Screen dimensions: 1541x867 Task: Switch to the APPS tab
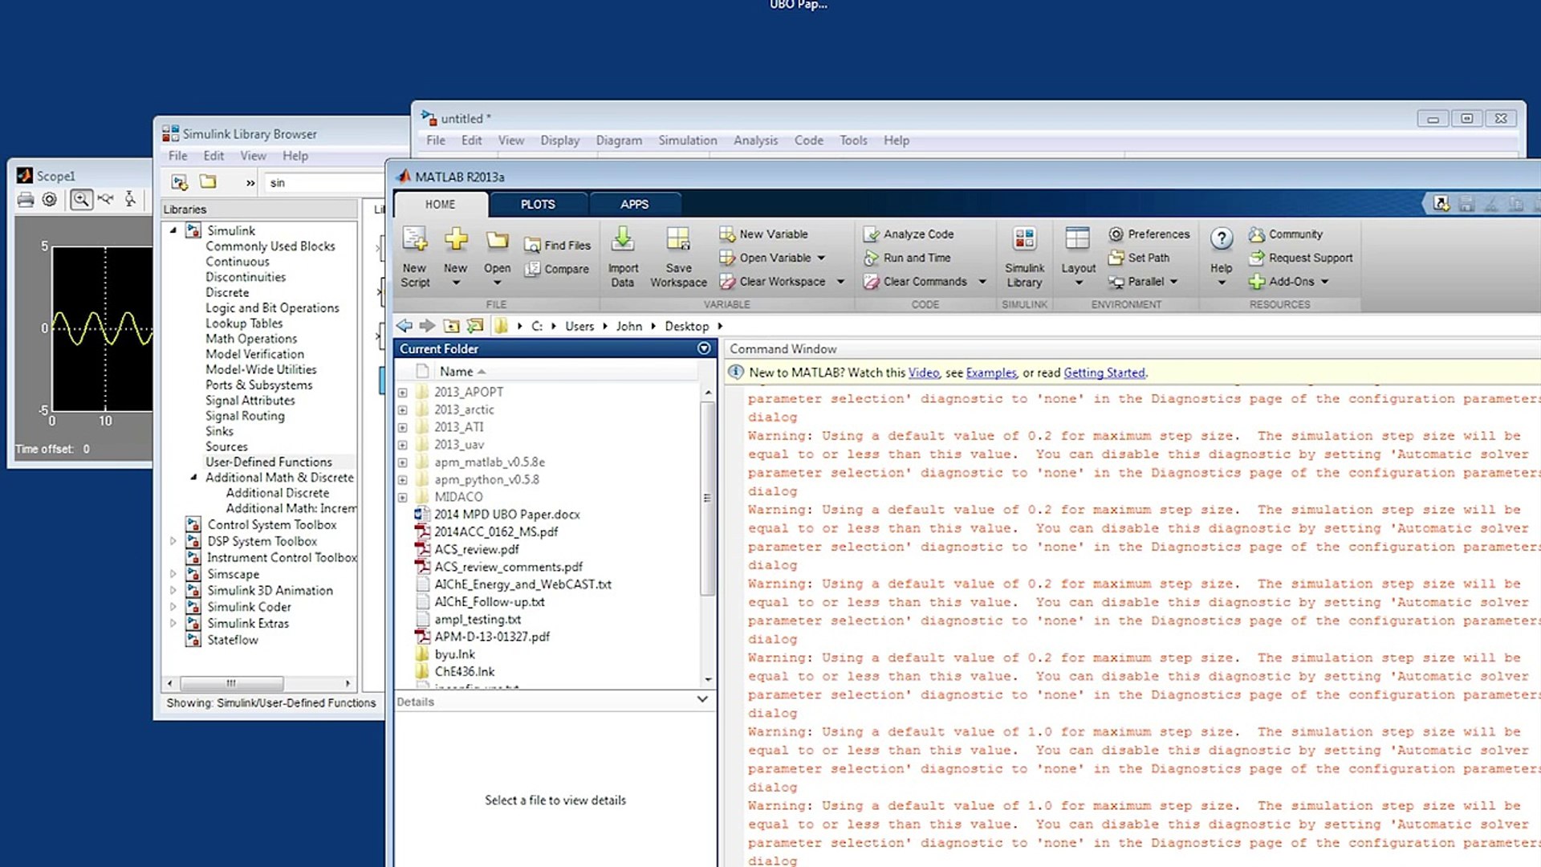pyautogui.click(x=634, y=205)
